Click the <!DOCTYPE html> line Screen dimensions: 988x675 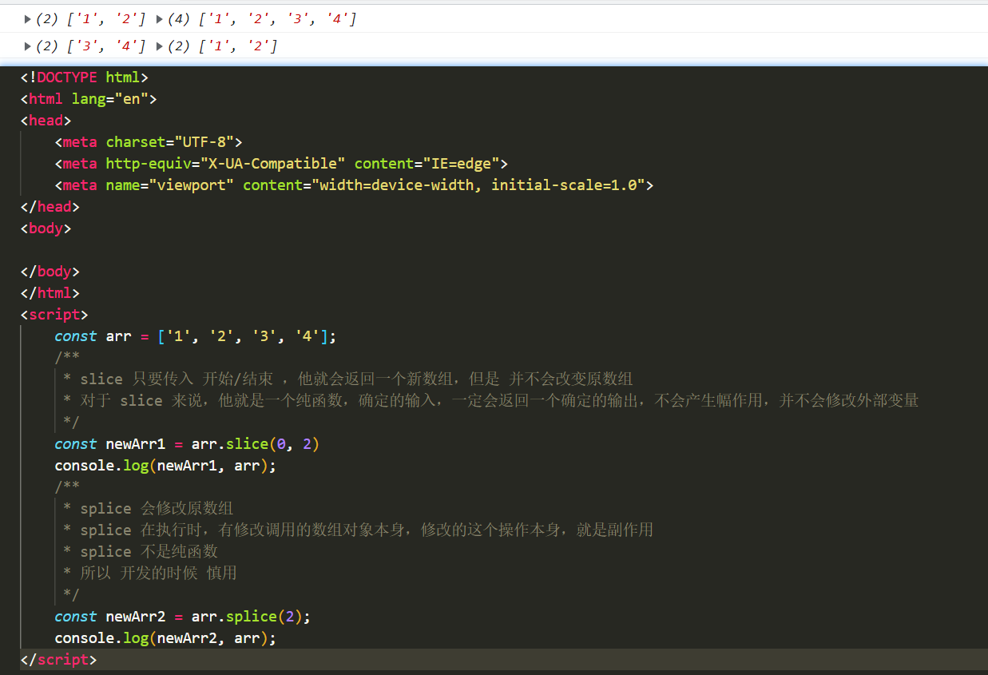[85, 77]
